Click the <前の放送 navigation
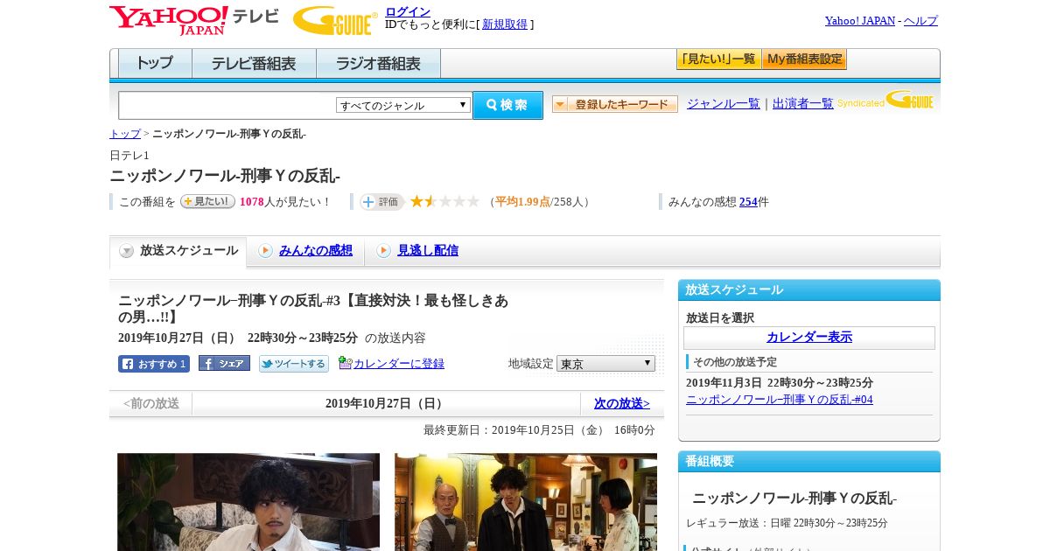 point(150,403)
